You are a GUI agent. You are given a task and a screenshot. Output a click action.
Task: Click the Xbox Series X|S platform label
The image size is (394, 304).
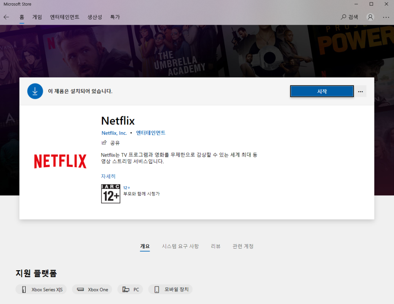coord(47,290)
